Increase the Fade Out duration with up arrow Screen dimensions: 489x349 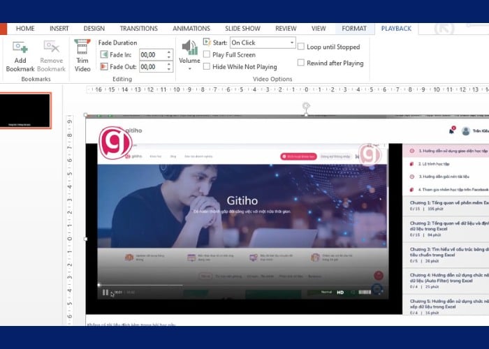(169, 64)
